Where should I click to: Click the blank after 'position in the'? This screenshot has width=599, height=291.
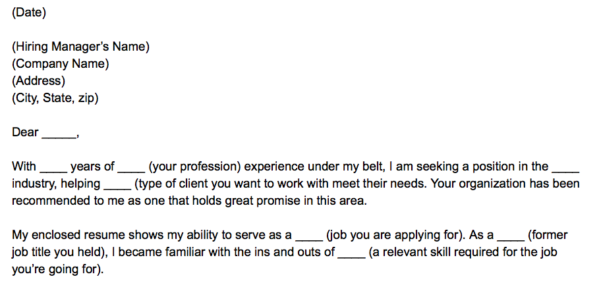[x=565, y=167]
